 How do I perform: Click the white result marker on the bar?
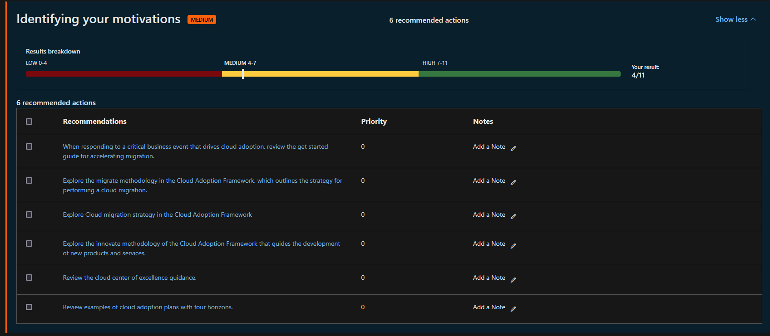(243, 74)
